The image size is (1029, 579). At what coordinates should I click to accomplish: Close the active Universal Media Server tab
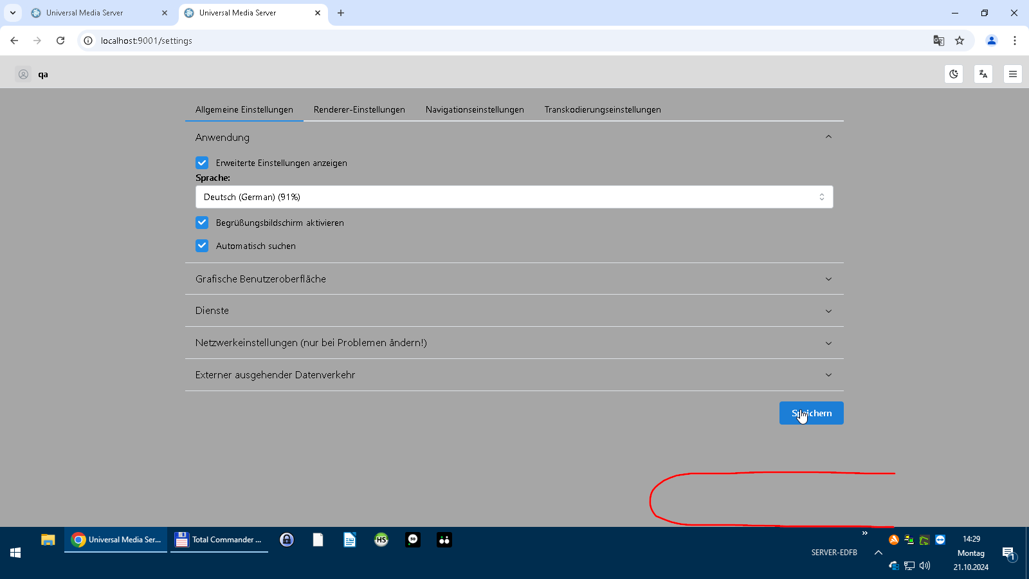click(x=318, y=13)
